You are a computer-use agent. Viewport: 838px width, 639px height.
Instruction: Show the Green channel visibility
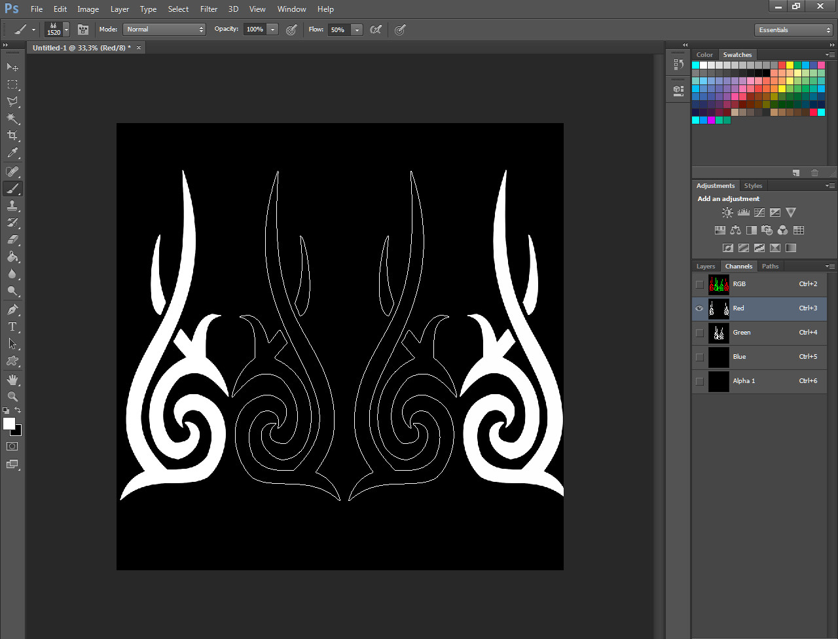699,333
